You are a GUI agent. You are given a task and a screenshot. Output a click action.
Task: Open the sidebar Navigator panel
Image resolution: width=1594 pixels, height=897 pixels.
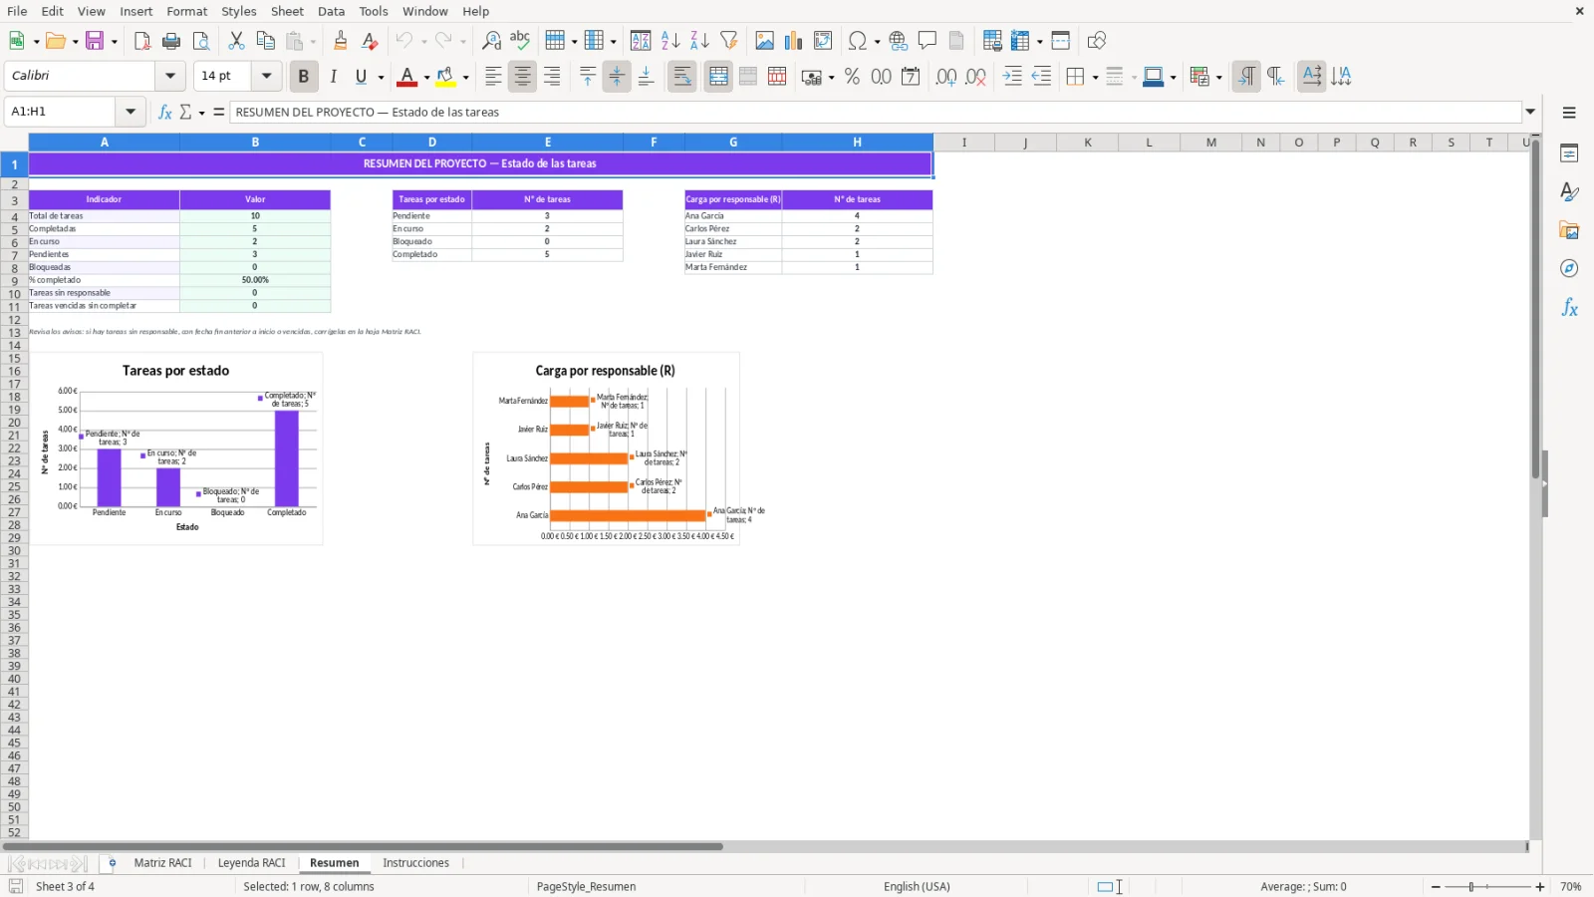1569,269
